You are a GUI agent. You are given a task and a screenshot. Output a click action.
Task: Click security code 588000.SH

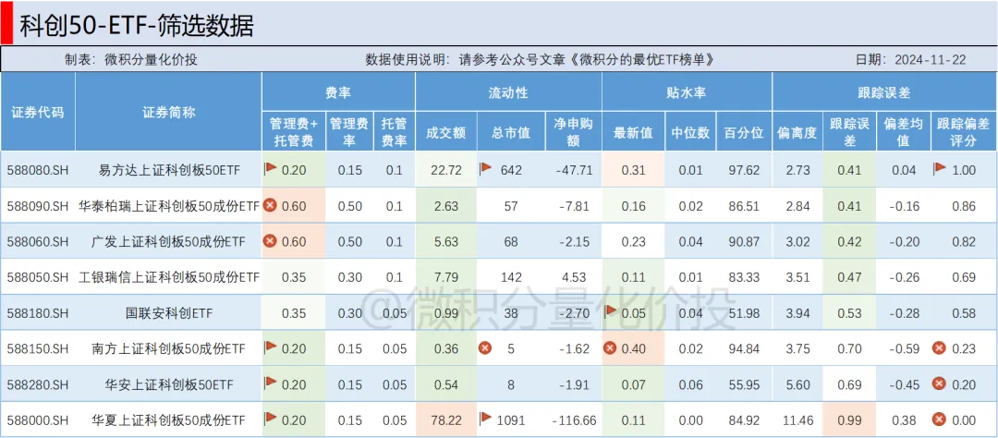click(x=38, y=420)
